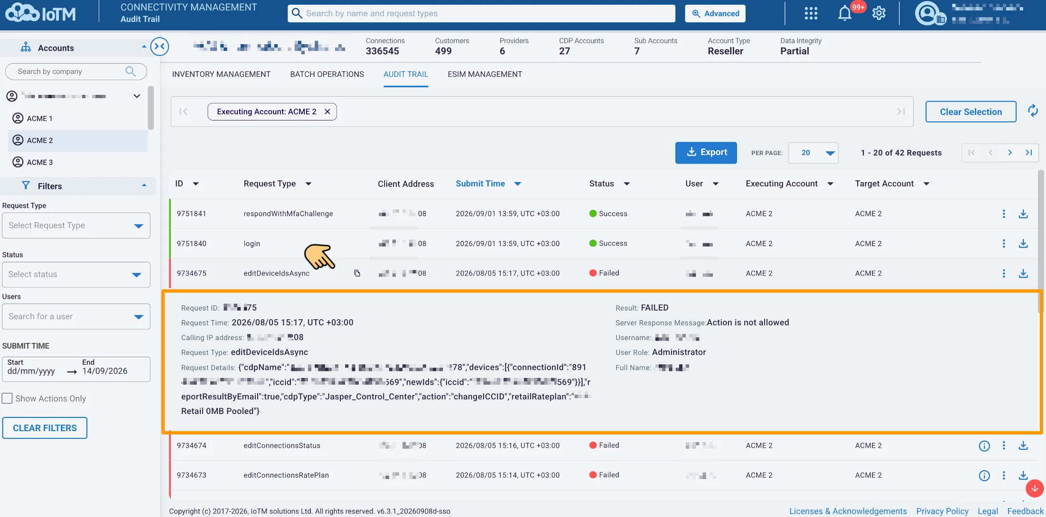Open the Per Page 20 dropdown
The height and width of the screenshot is (517, 1046).
(x=813, y=153)
